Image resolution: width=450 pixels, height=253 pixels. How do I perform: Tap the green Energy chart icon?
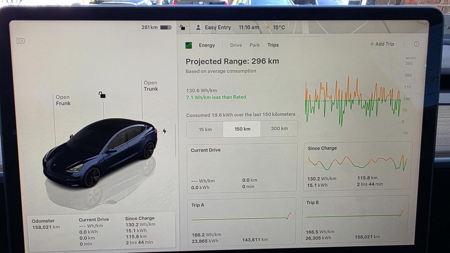pyautogui.click(x=189, y=45)
